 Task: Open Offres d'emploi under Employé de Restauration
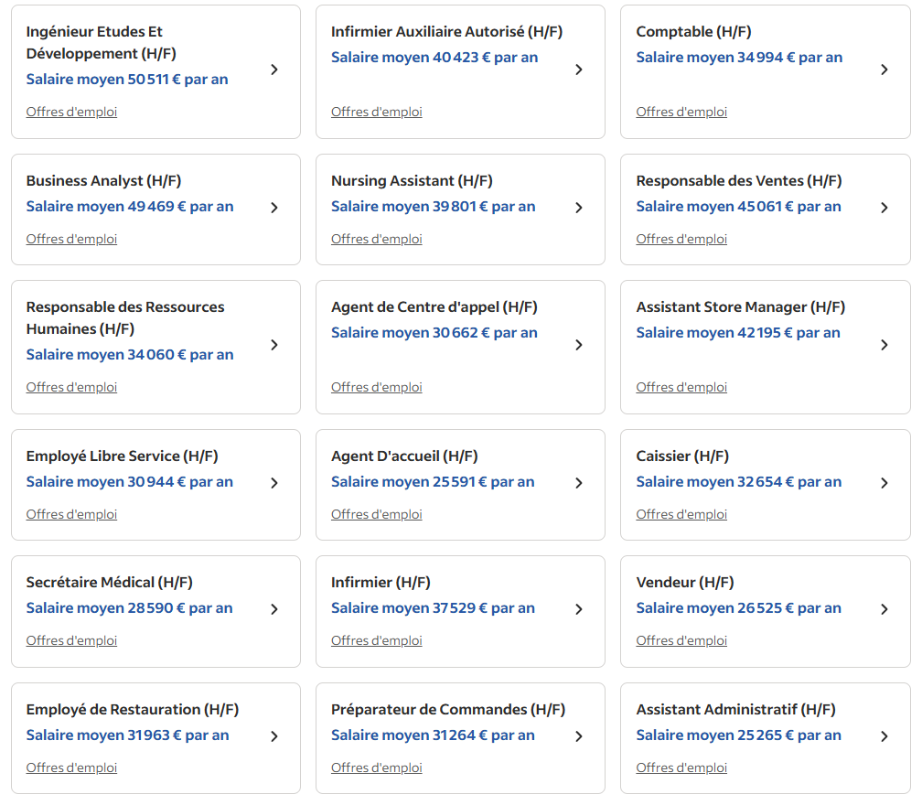click(71, 767)
